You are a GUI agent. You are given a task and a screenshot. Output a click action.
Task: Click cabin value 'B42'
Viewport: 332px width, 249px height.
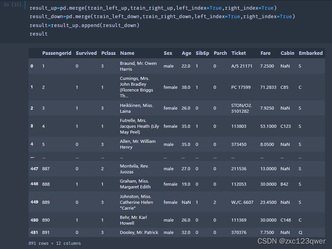pos(284,184)
